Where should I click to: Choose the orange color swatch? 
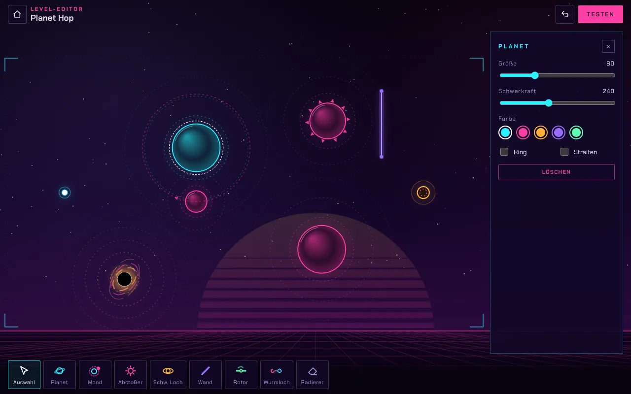(x=541, y=132)
